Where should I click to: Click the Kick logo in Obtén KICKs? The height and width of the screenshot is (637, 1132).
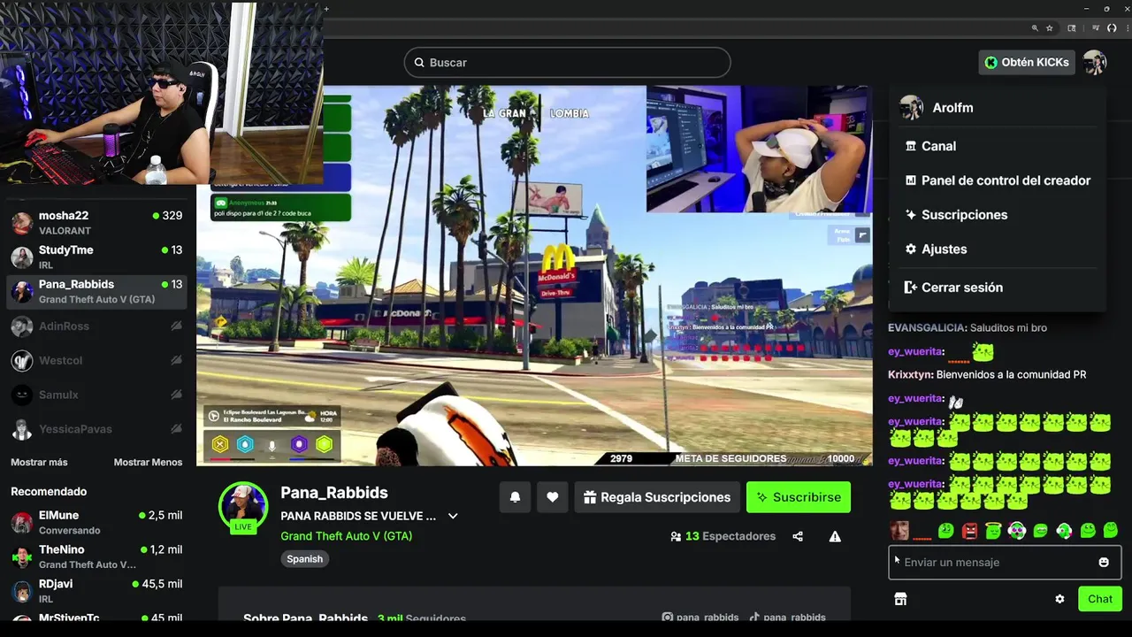tap(991, 62)
